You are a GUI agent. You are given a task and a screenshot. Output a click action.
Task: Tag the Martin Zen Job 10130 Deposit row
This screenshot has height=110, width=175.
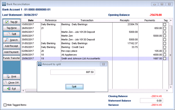pyautogui.click(x=165, y=40)
